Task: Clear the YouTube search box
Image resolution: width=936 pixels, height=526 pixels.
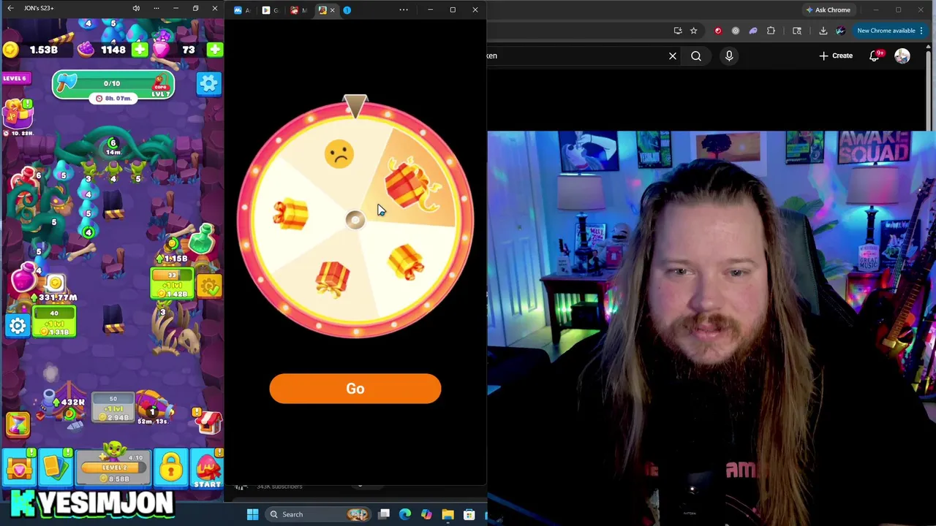Action: (x=673, y=56)
